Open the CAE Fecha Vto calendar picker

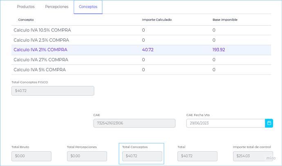click(269, 123)
